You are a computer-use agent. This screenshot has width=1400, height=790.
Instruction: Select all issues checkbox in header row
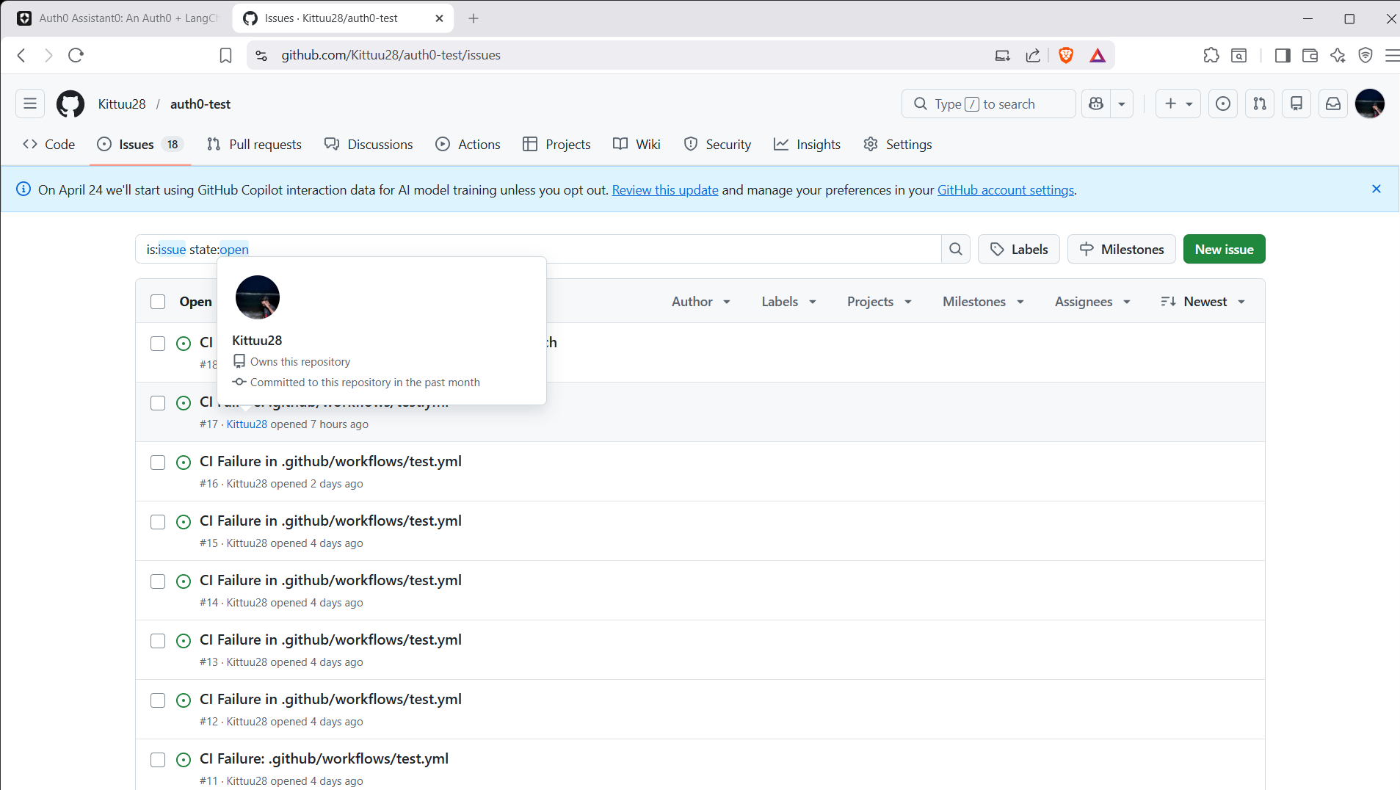pos(158,302)
